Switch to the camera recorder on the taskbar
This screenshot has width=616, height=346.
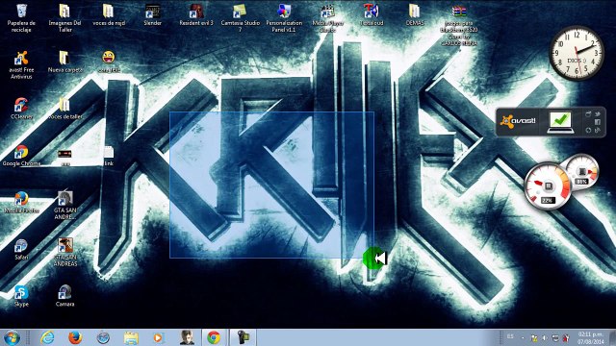coord(243,337)
